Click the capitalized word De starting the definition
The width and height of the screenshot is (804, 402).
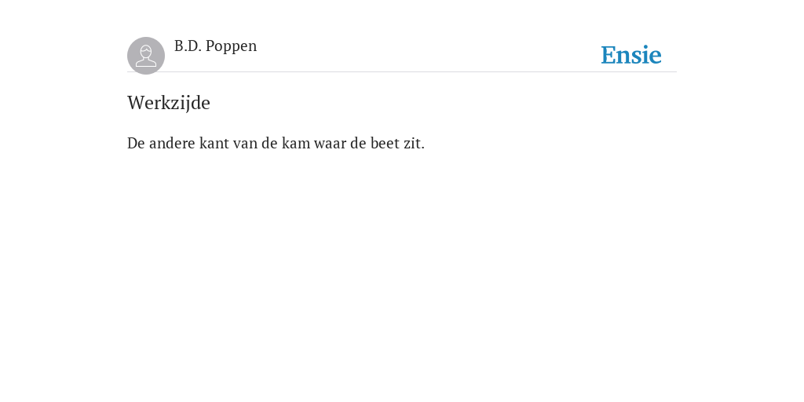point(136,143)
